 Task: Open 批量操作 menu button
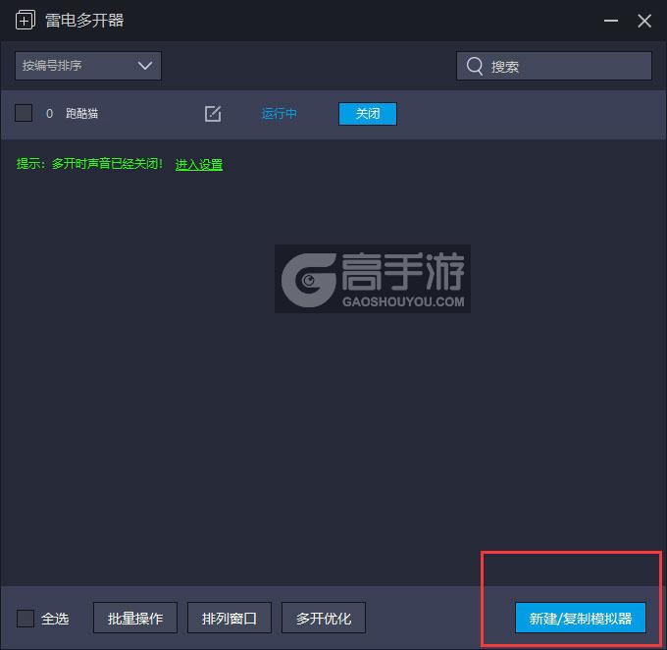pos(135,618)
